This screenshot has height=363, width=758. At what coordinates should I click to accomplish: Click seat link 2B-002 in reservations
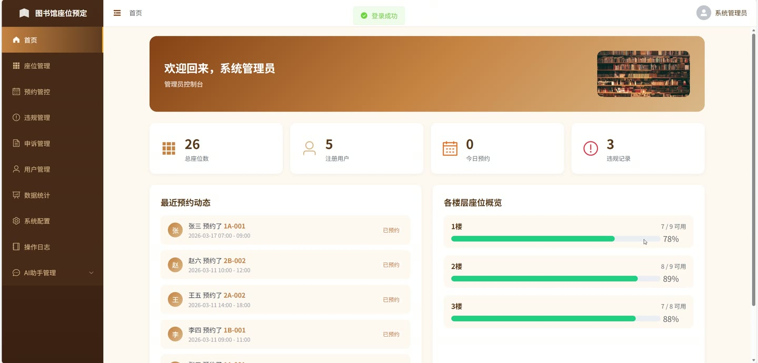tap(235, 261)
